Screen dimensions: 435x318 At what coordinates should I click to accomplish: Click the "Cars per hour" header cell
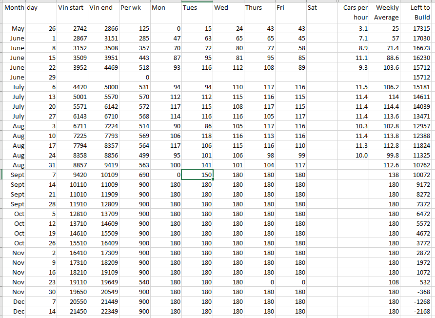pos(354,12)
